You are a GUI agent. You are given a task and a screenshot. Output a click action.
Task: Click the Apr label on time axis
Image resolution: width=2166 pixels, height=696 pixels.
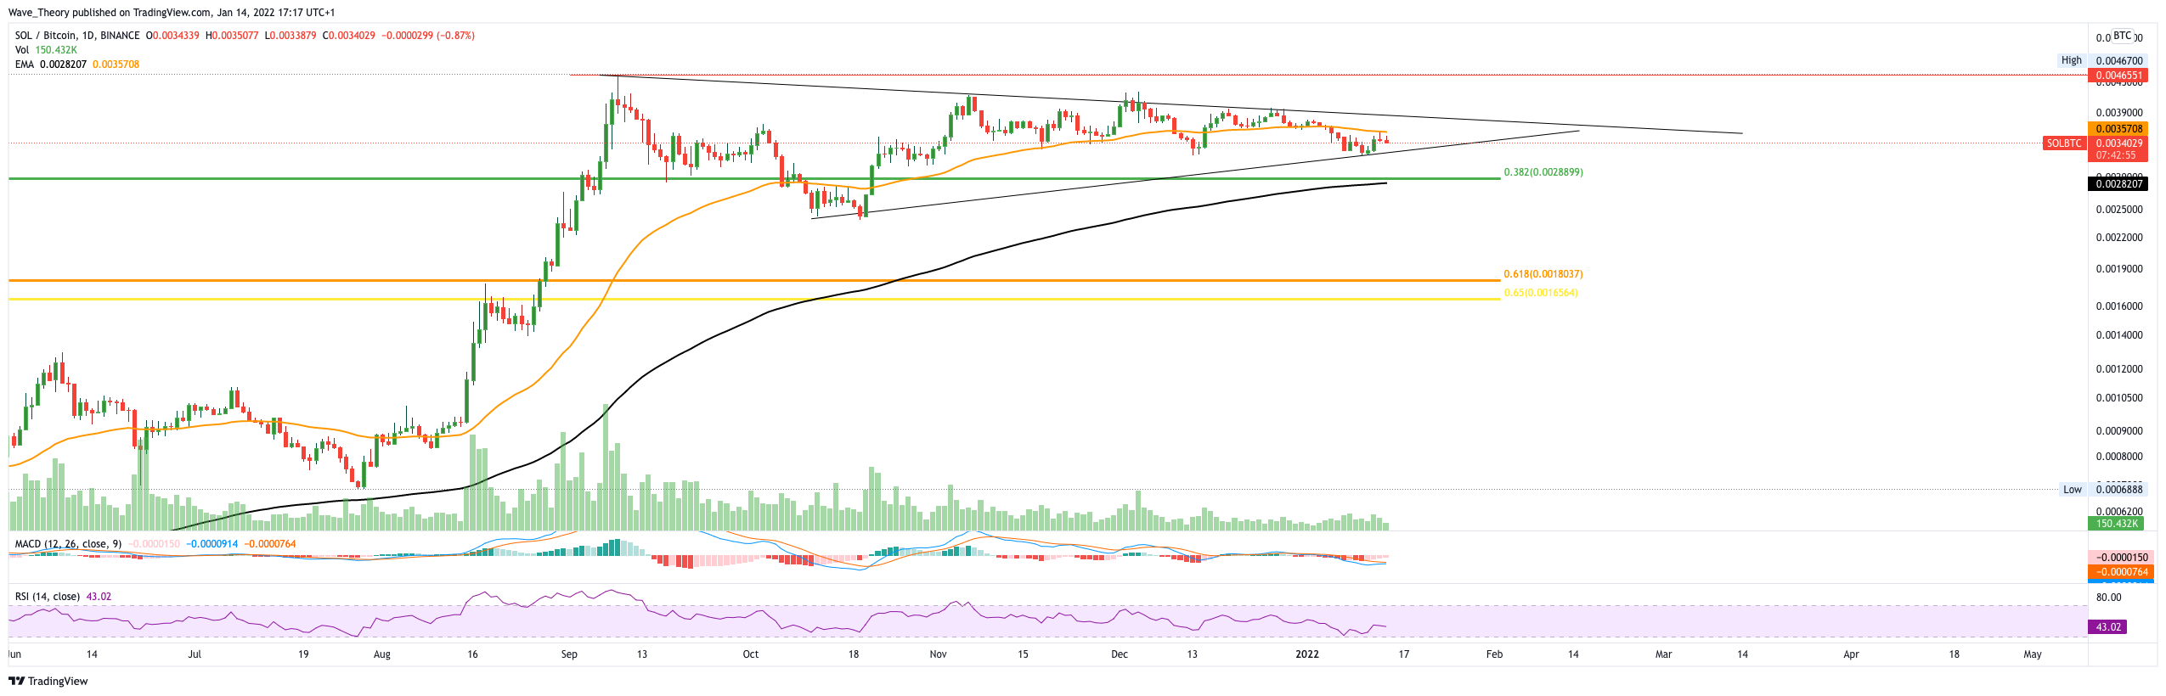coord(1851,654)
